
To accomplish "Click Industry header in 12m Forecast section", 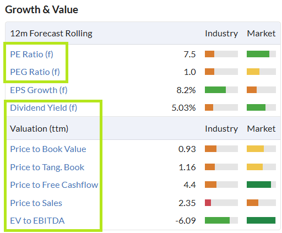I will click(221, 34).
